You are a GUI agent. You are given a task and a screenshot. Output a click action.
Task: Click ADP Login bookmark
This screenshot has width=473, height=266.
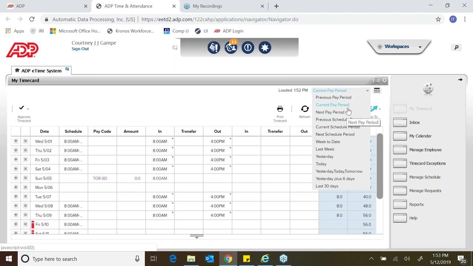229,31
